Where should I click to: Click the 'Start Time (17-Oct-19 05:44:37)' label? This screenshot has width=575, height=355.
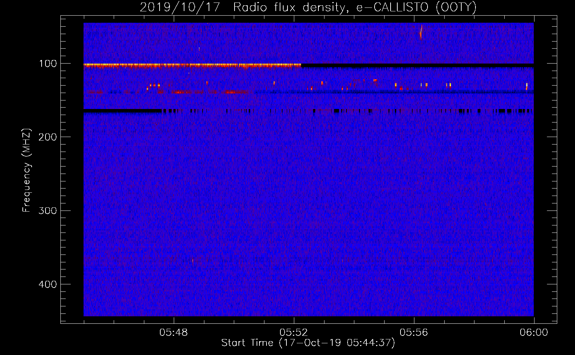(308, 343)
